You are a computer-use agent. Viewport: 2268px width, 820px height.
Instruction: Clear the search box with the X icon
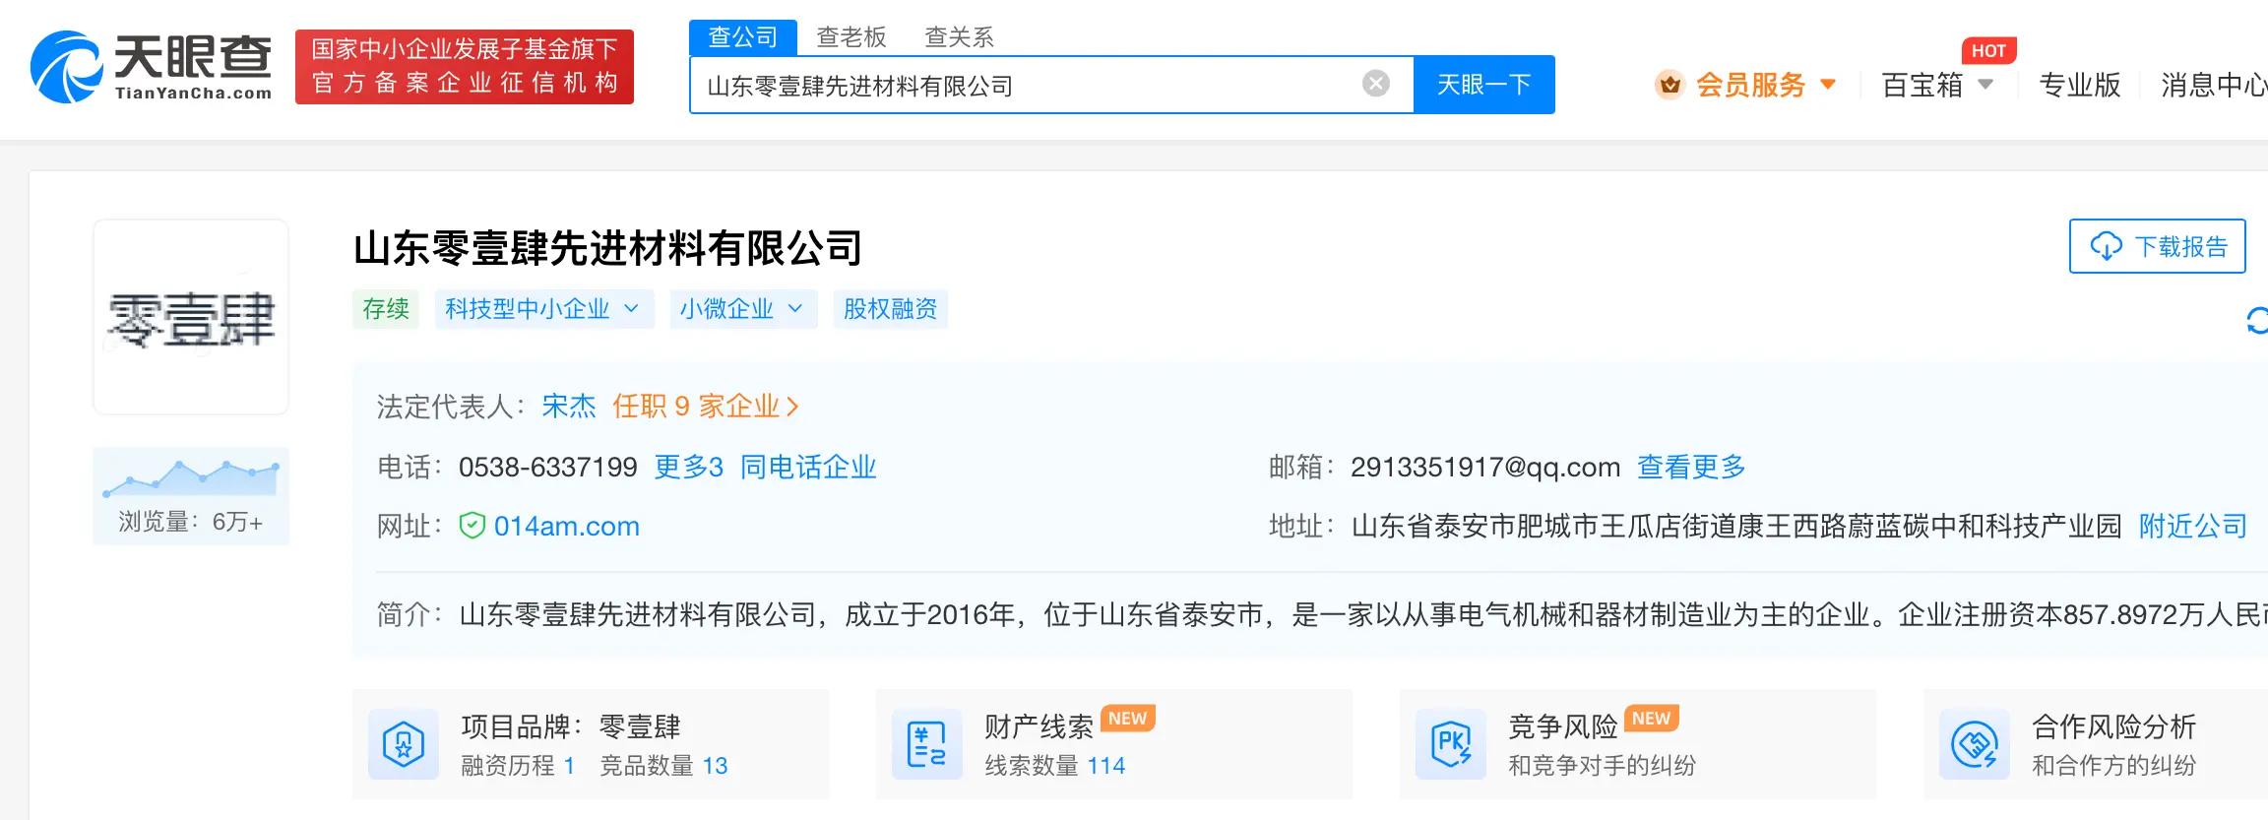1376,84
